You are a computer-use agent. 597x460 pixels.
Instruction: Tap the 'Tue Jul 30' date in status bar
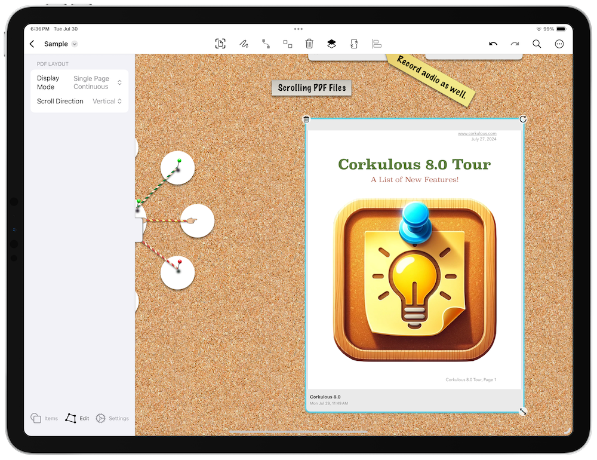pyautogui.click(x=66, y=29)
